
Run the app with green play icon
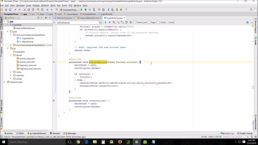pos(81,10)
